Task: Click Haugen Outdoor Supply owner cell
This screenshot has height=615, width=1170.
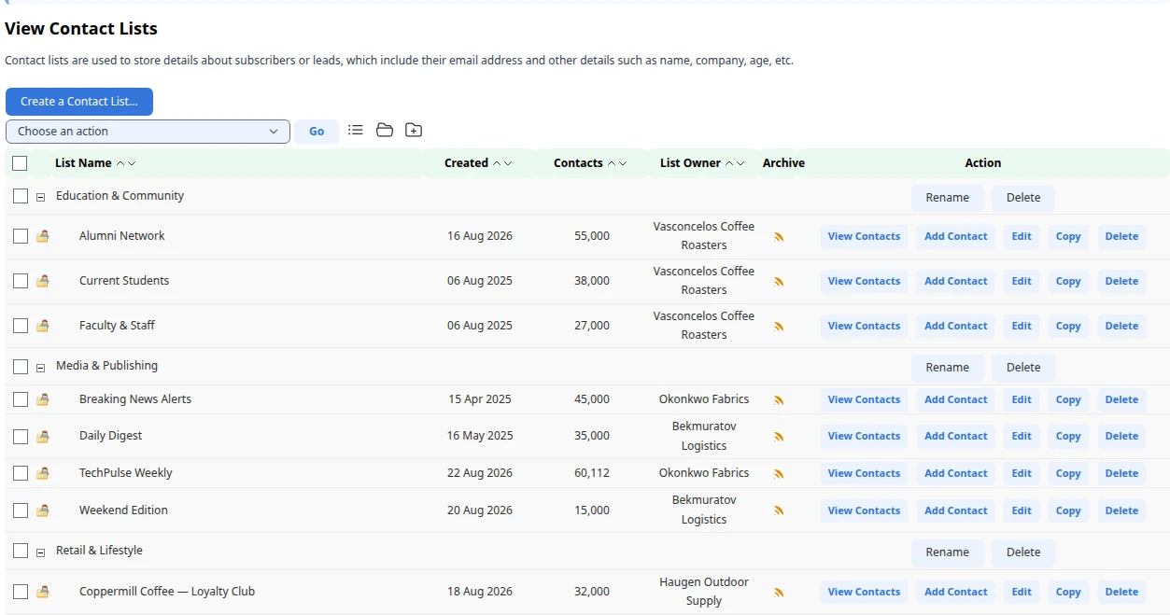Action: [x=704, y=592]
